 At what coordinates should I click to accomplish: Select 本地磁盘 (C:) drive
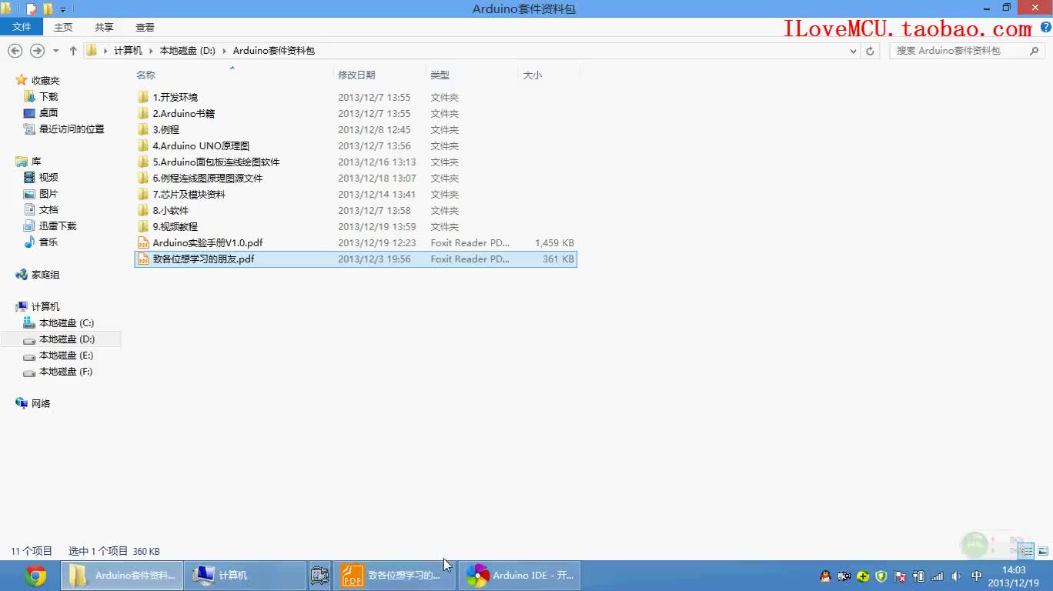(x=66, y=322)
